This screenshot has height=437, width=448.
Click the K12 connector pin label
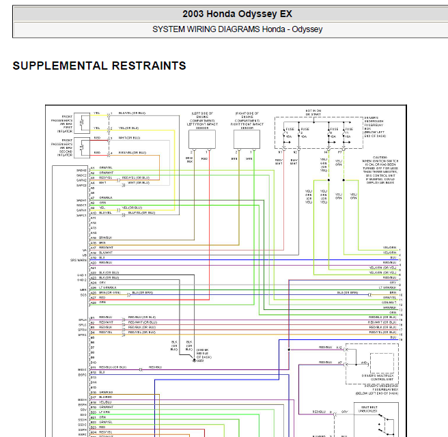[x=339, y=348]
